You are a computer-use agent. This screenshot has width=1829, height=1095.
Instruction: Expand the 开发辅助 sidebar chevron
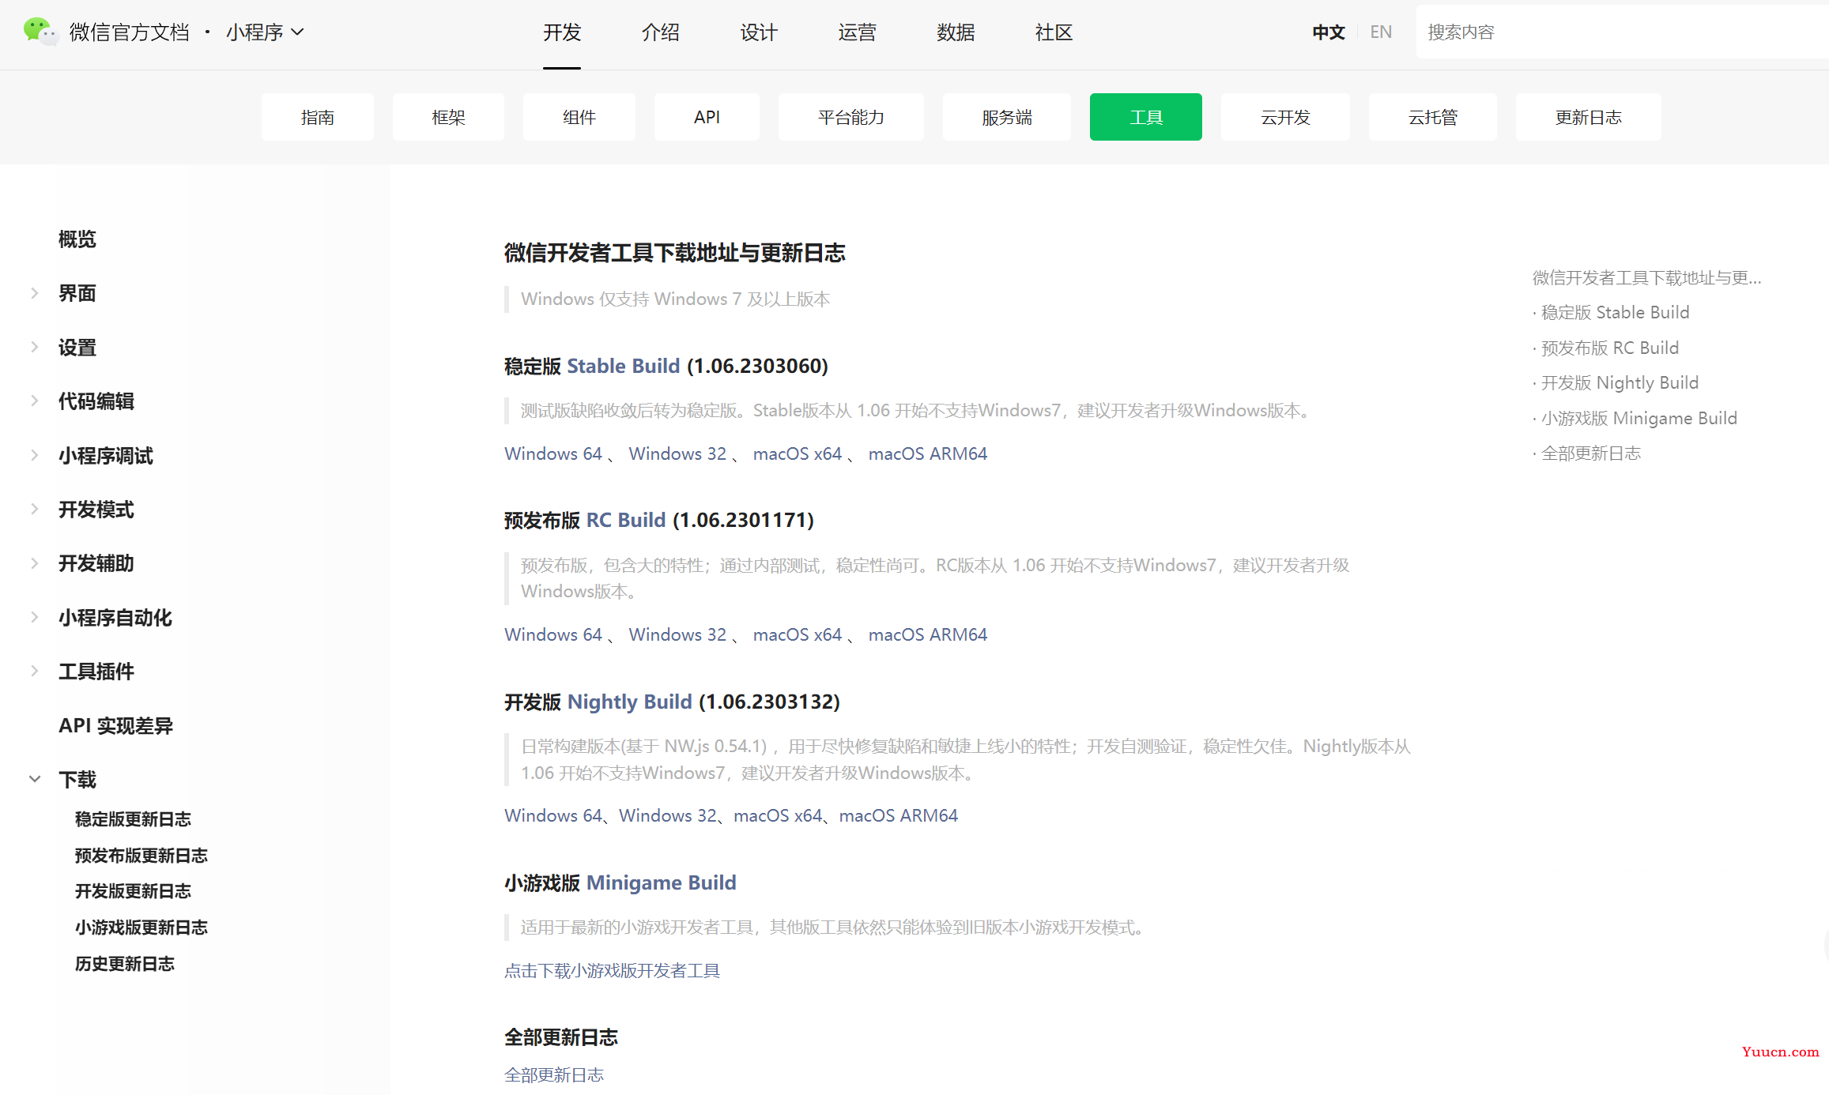tap(35, 563)
